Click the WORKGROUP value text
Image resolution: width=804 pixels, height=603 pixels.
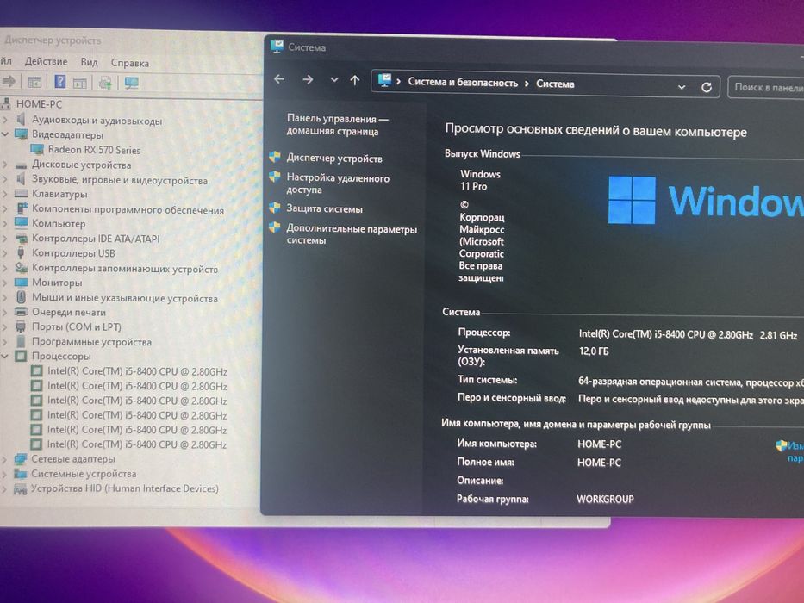[x=605, y=500]
